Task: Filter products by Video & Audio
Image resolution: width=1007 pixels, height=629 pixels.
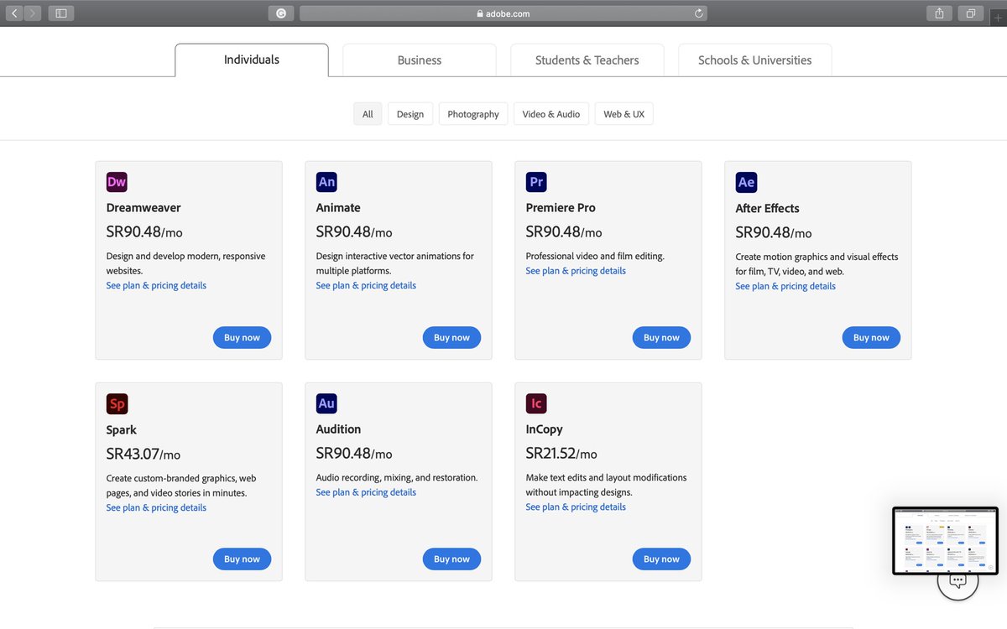Action: pyautogui.click(x=551, y=114)
